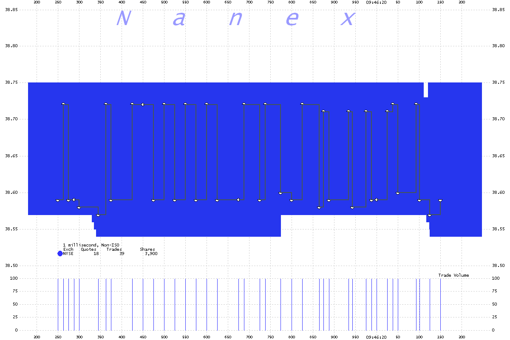
Task: Click the Quotes column header in legend
Action: pyautogui.click(x=88, y=249)
